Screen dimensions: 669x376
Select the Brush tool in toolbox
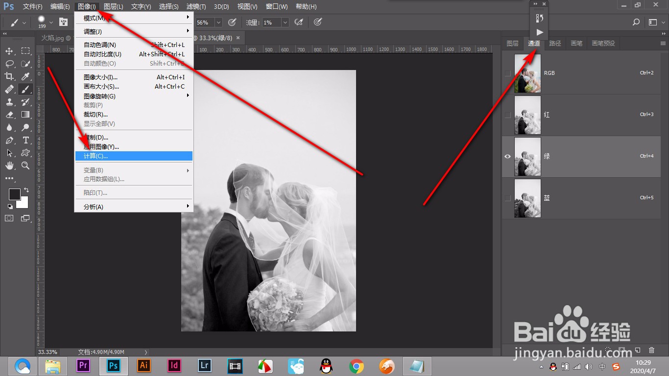tap(25, 89)
